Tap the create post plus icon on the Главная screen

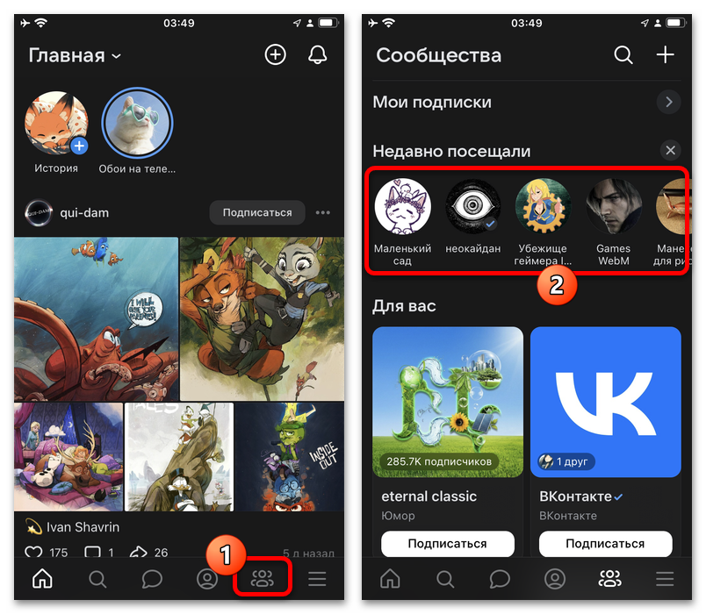[x=275, y=55]
